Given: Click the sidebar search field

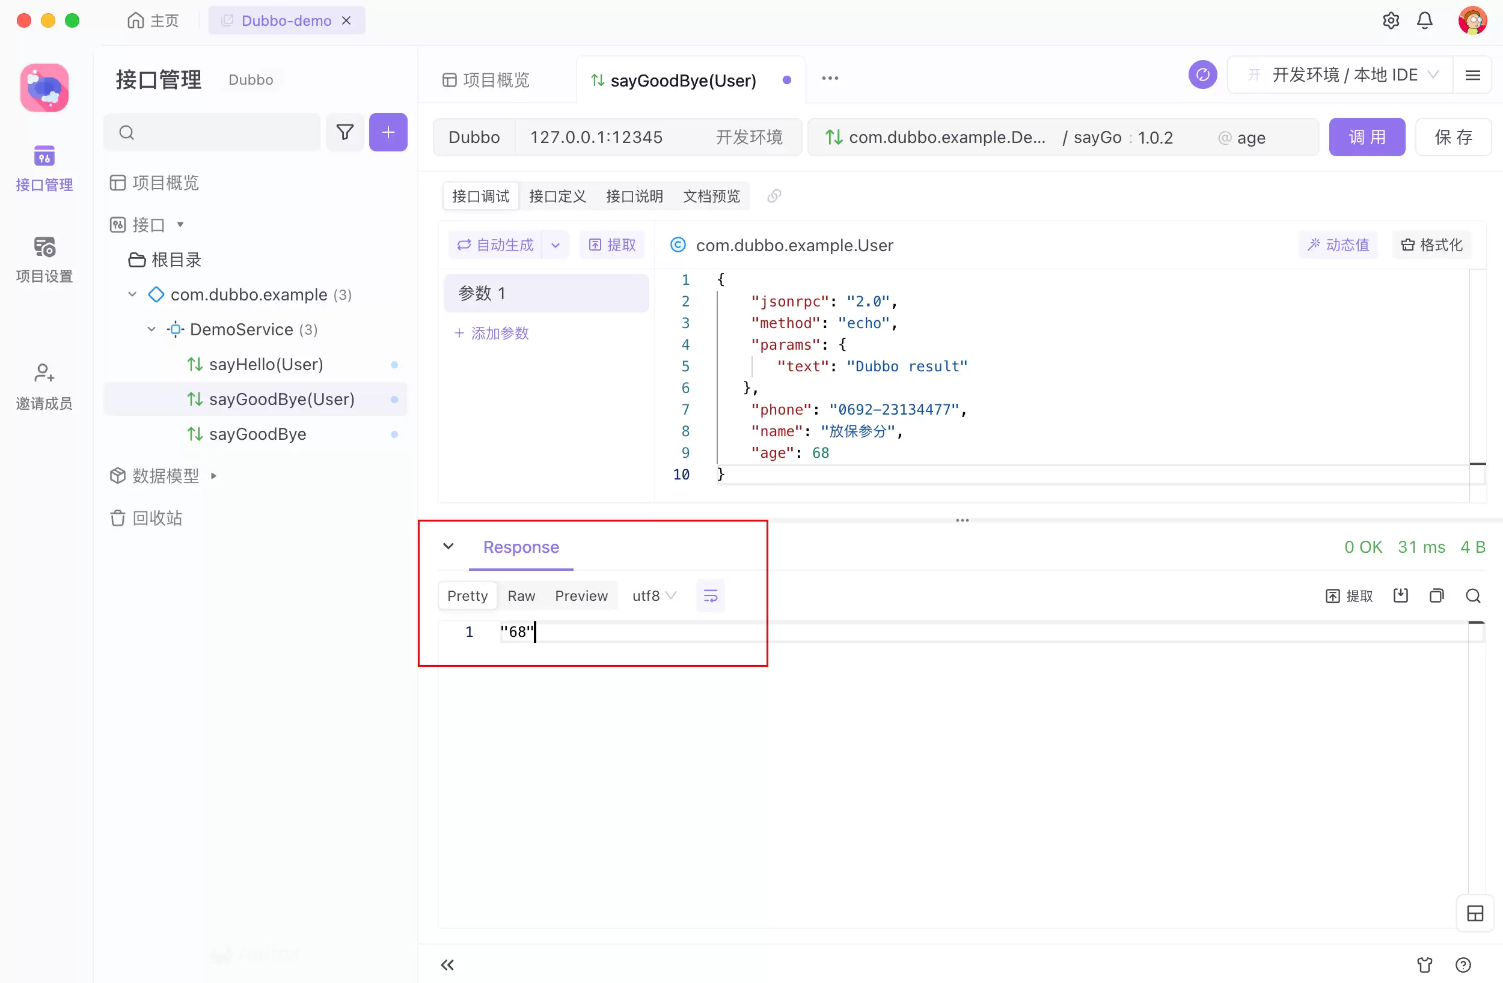Looking at the screenshot, I should [x=212, y=132].
